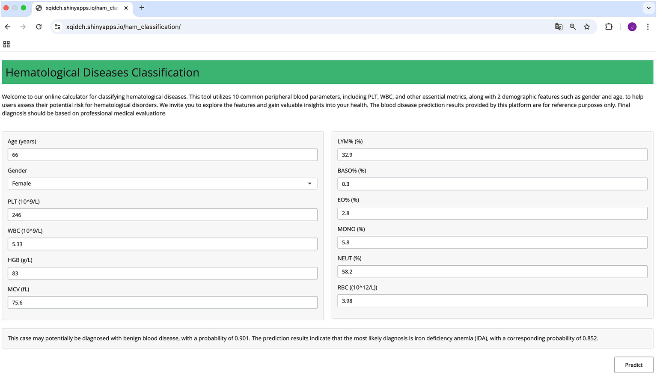Open Chrome's three-dot menu

648,27
